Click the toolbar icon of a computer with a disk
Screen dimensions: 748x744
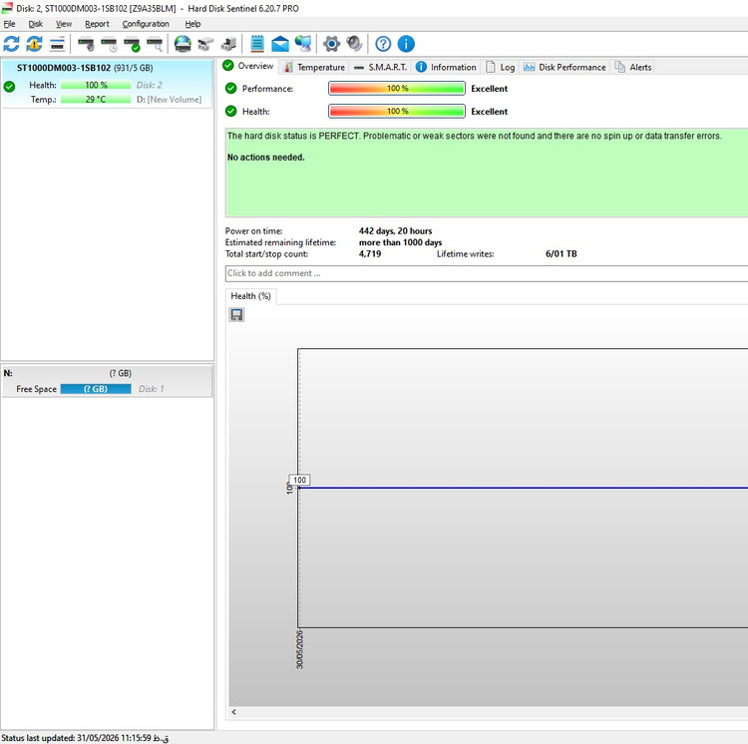(228, 44)
